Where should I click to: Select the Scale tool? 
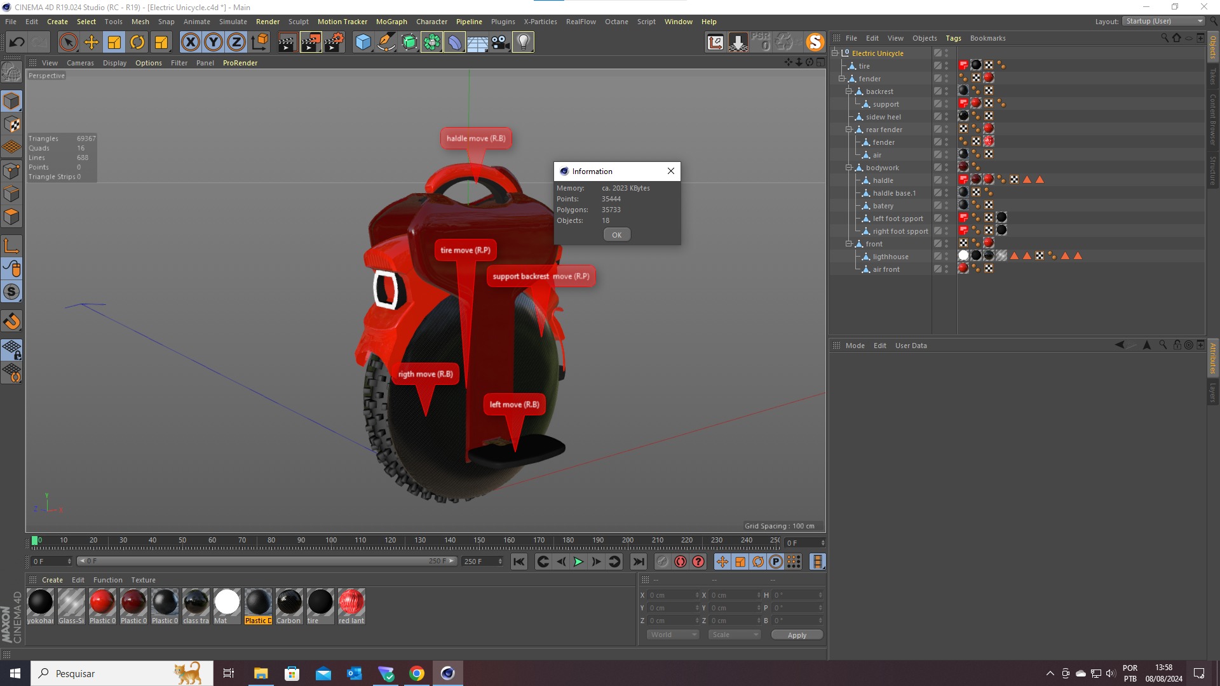pos(114,43)
